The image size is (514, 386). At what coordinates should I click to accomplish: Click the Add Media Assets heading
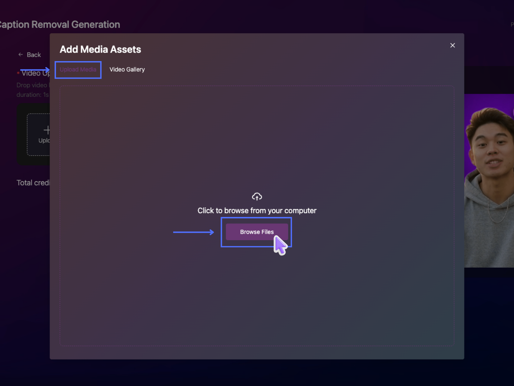(100, 49)
